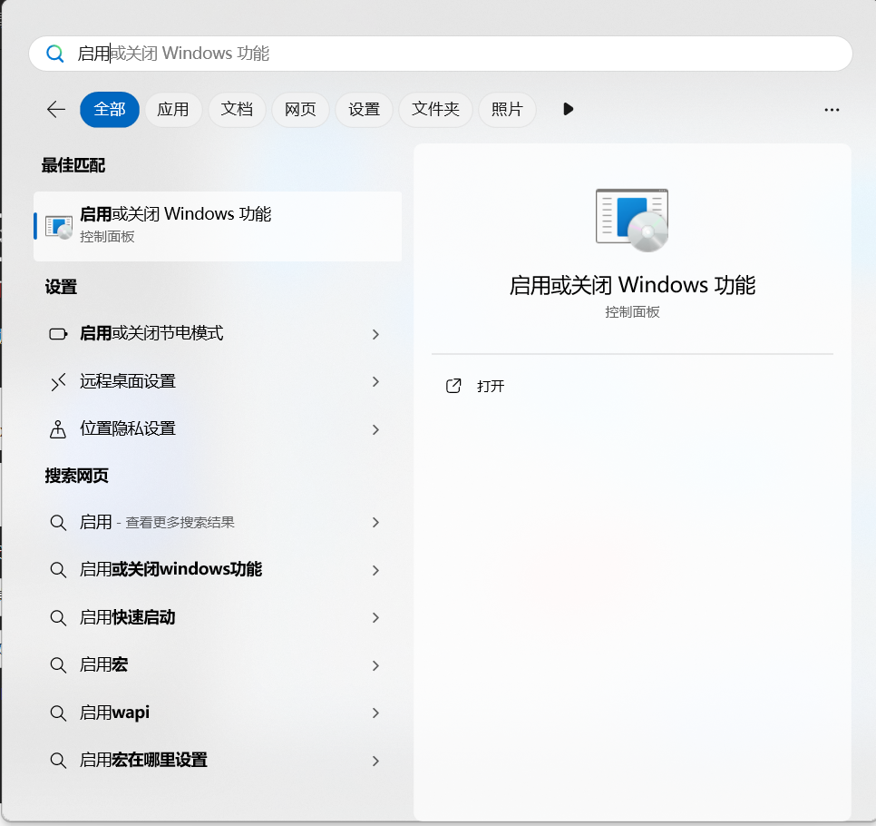Click search icon beside 启用宏 suggestion

[58, 665]
